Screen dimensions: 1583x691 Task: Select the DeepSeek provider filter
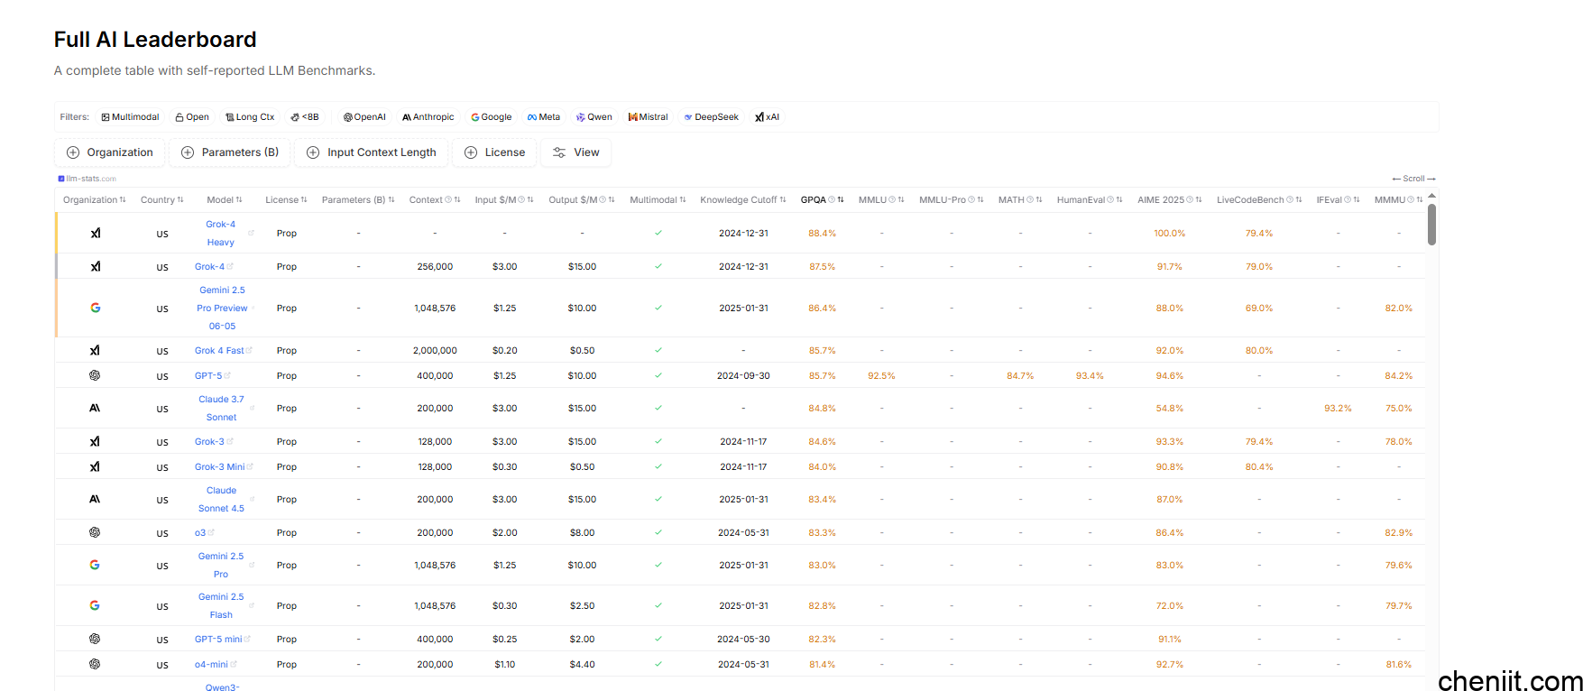(711, 117)
